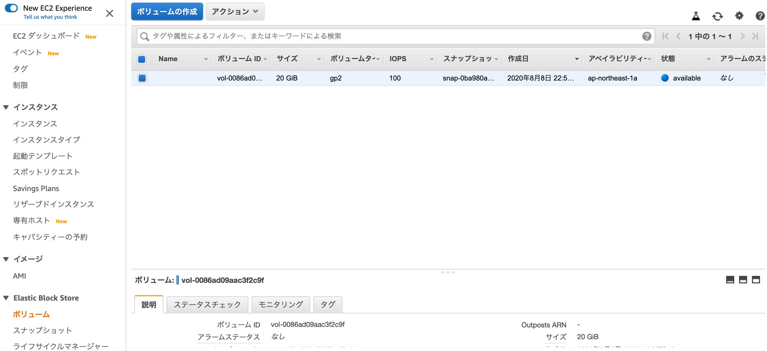Toggle New EC2 Experience switch
Screen dimensions: 767x351
[12, 8]
